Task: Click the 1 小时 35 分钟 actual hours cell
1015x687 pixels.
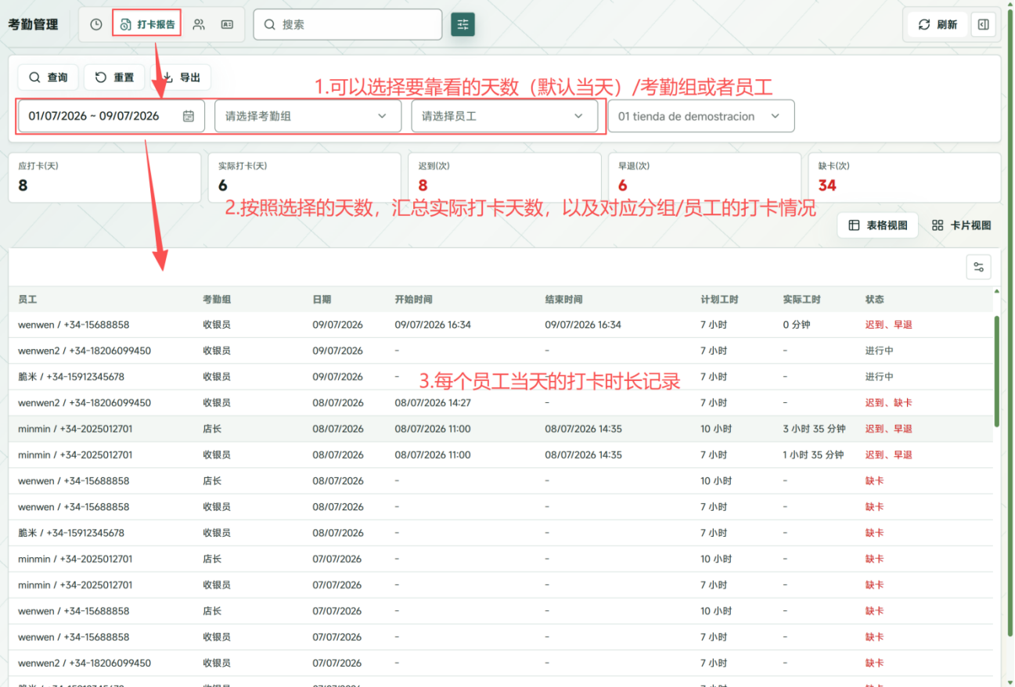Action: [814, 455]
